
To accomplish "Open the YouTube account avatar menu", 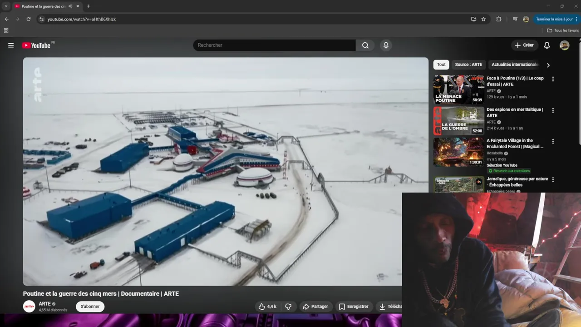I will coord(565,45).
